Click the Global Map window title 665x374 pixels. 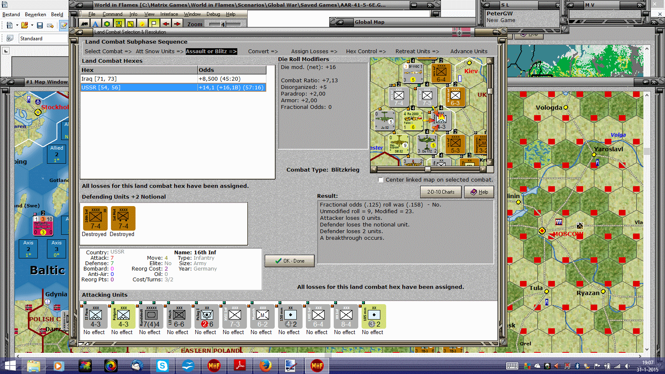point(369,22)
